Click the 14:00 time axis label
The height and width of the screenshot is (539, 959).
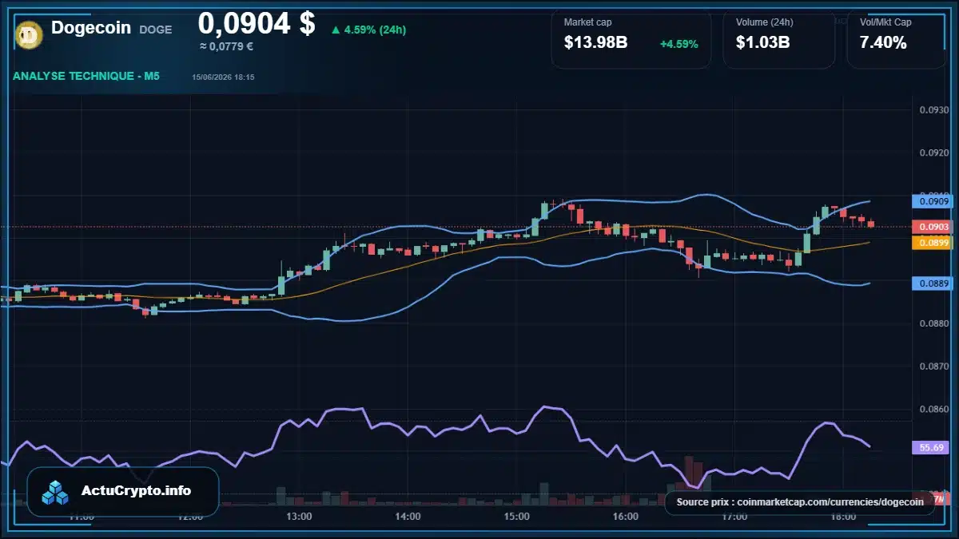point(408,517)
